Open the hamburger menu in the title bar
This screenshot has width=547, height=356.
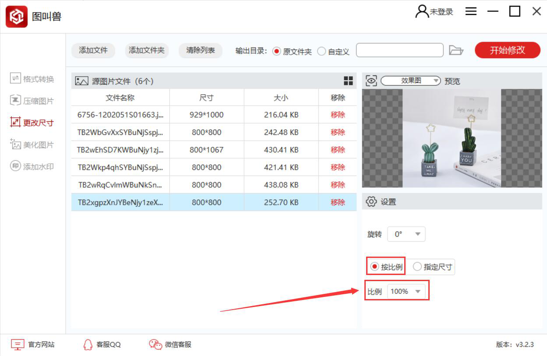pos(471,11)
